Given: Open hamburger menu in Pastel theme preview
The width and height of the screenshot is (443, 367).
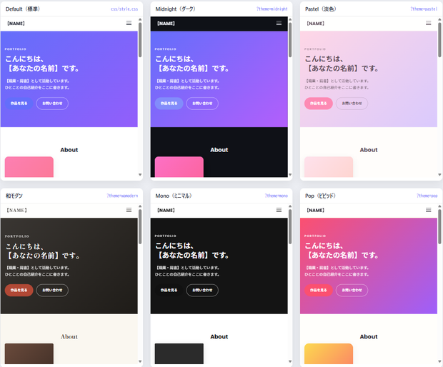Looking at the screenshot, I should pos(429,23).
